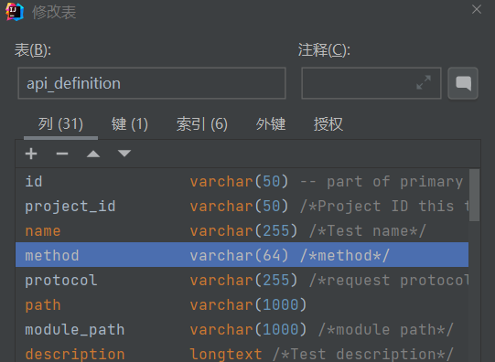Click the 注释 comment input field

click(371, 83)
